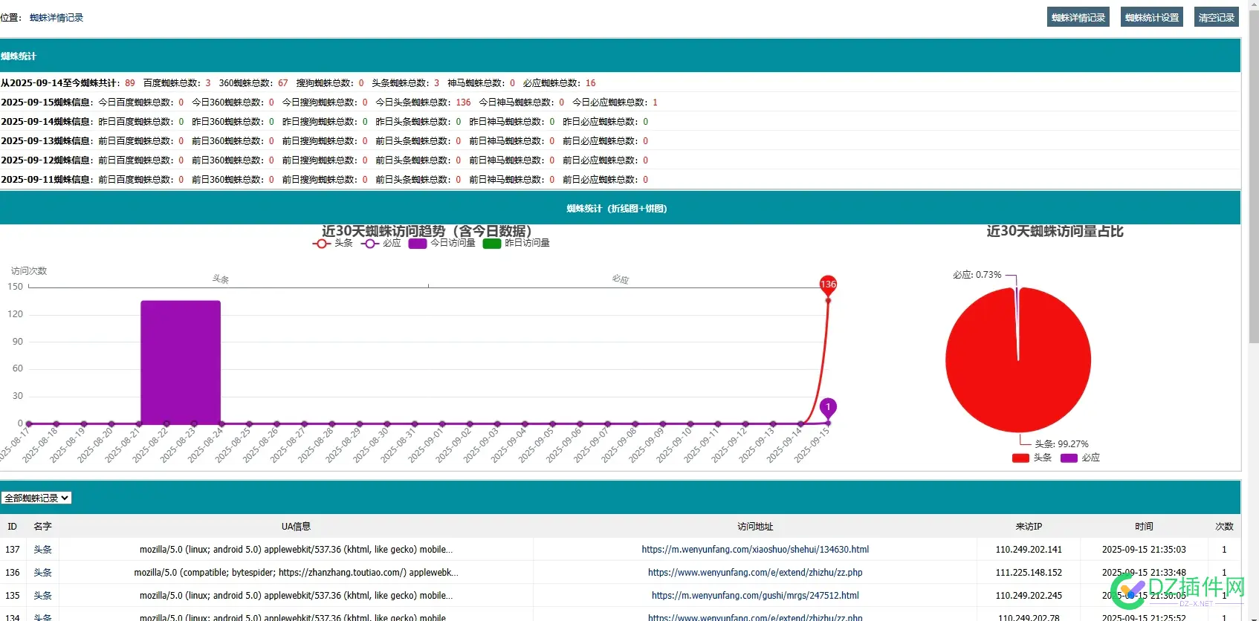Screen dimensions: 1259x621
Task: Open the xiaoshuo/shehui/134630.html visited URL
Action: [755, 550]
